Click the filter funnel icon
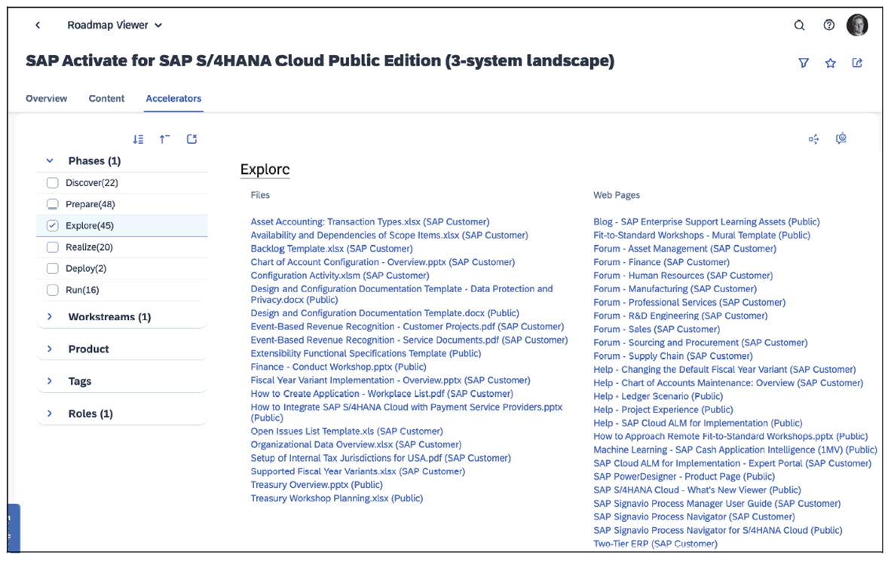This screenshot has width=891, height=561. click(804, 63)
